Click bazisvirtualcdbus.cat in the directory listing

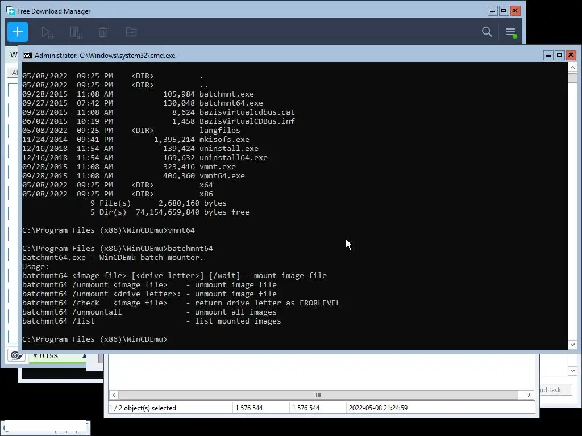[x=247, y=112]
